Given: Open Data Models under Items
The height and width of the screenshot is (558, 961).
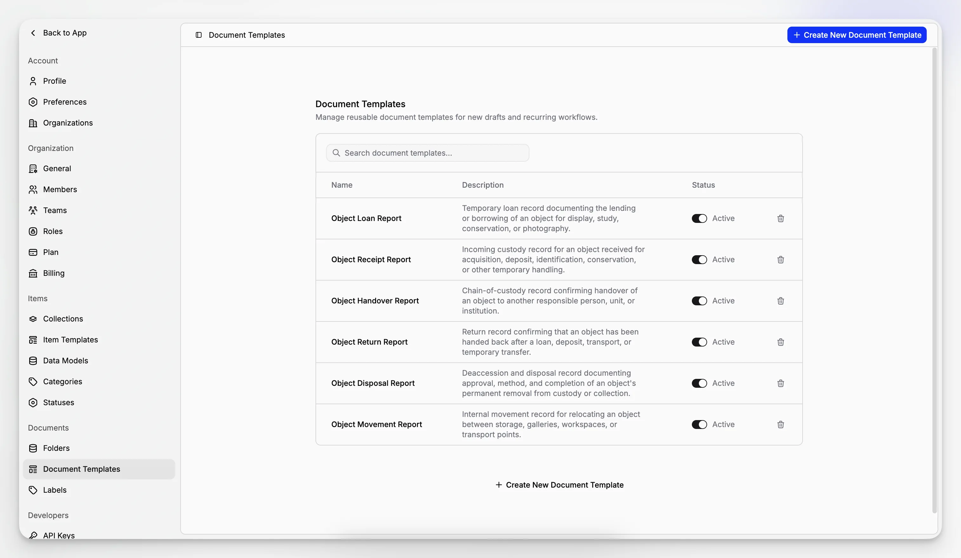Looking at the screenshot, I should click(x=99, y=361).
